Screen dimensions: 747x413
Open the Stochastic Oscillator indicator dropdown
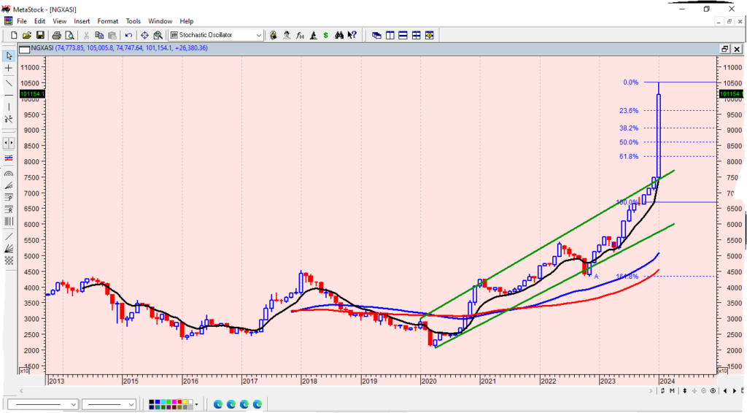pyautogui.click(x=259, y=35)
